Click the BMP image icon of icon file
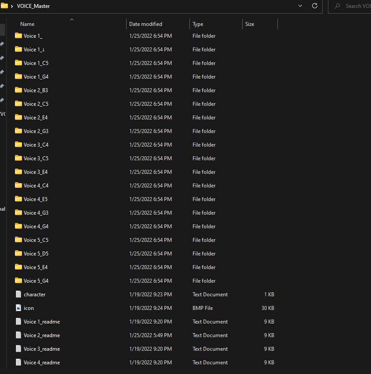The height and width of the screenshot is (374, 371). coord(18,308)
